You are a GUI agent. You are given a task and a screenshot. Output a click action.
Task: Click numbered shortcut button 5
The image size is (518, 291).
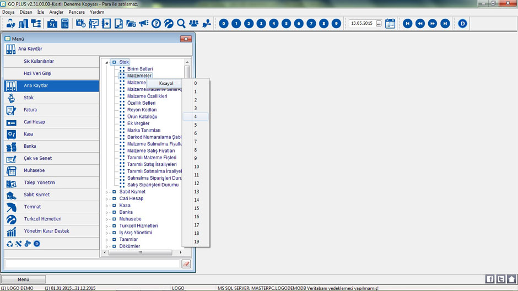tap(287, 24)
